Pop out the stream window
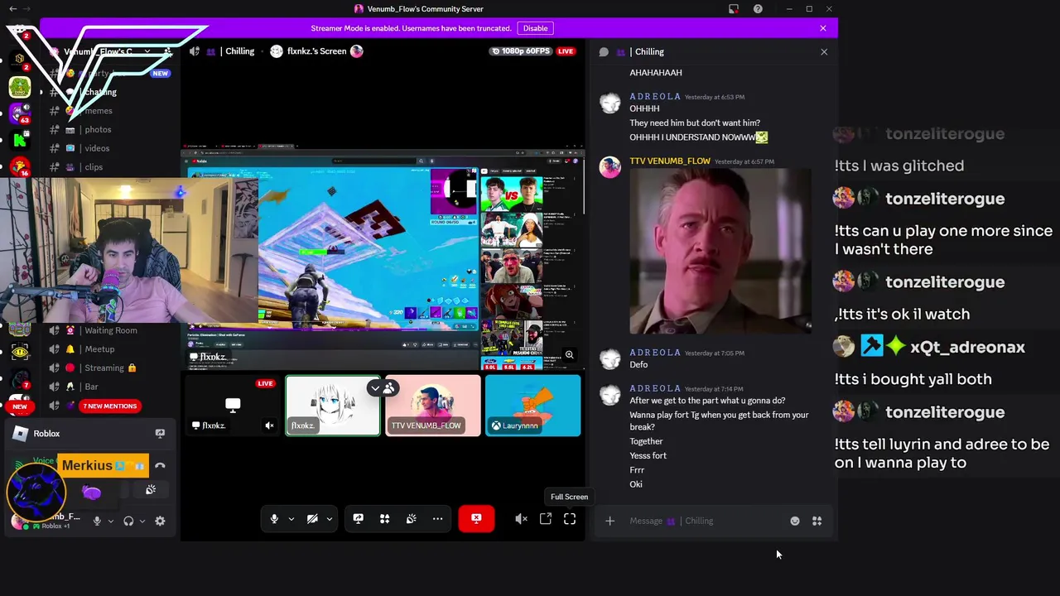The height and width of the screenshot is (596, 1060). pyautogui.click(x=546, y=519)
